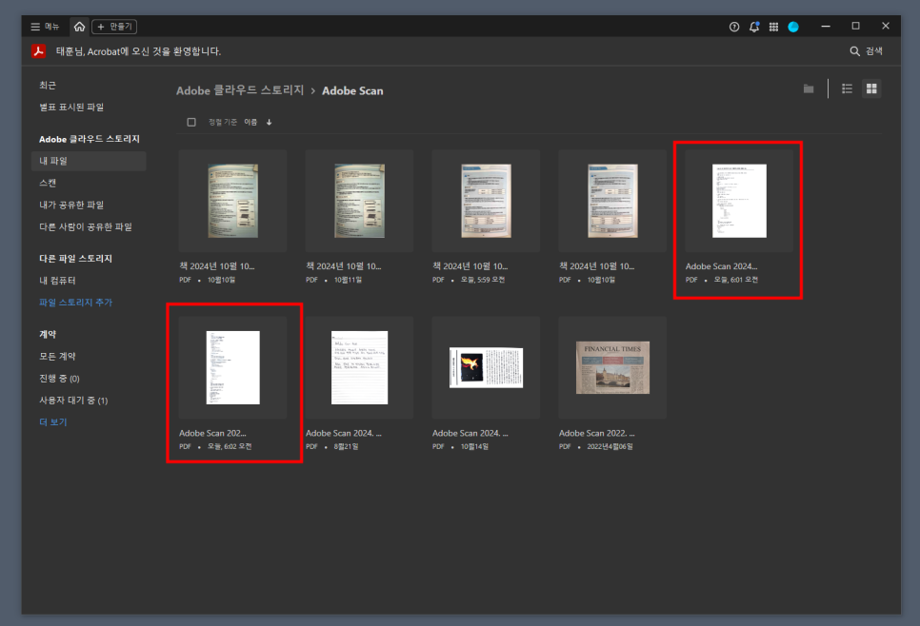Open 사용자 대기 중 (1) agreements

(x=73, y=400)
